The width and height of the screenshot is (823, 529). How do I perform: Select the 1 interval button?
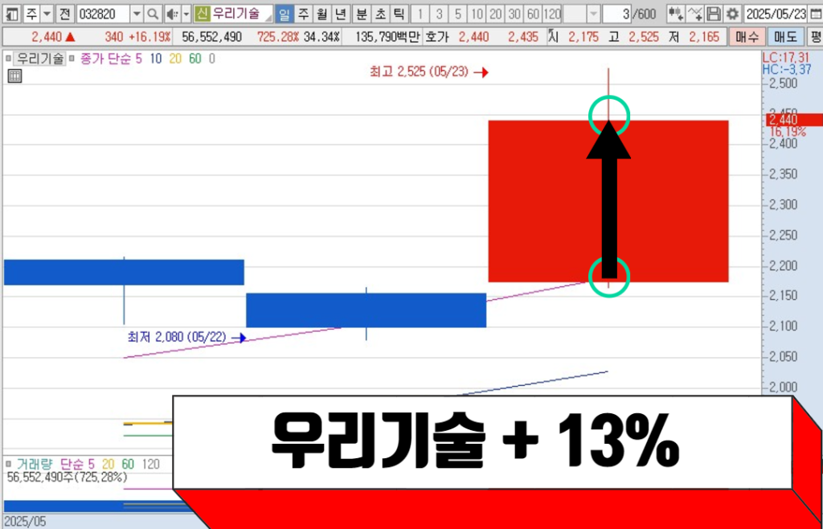coord(420,14)
